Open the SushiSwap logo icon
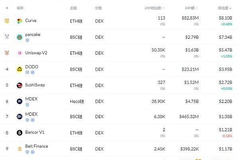Viewport: 239px width, 160px height. (20, 85)
